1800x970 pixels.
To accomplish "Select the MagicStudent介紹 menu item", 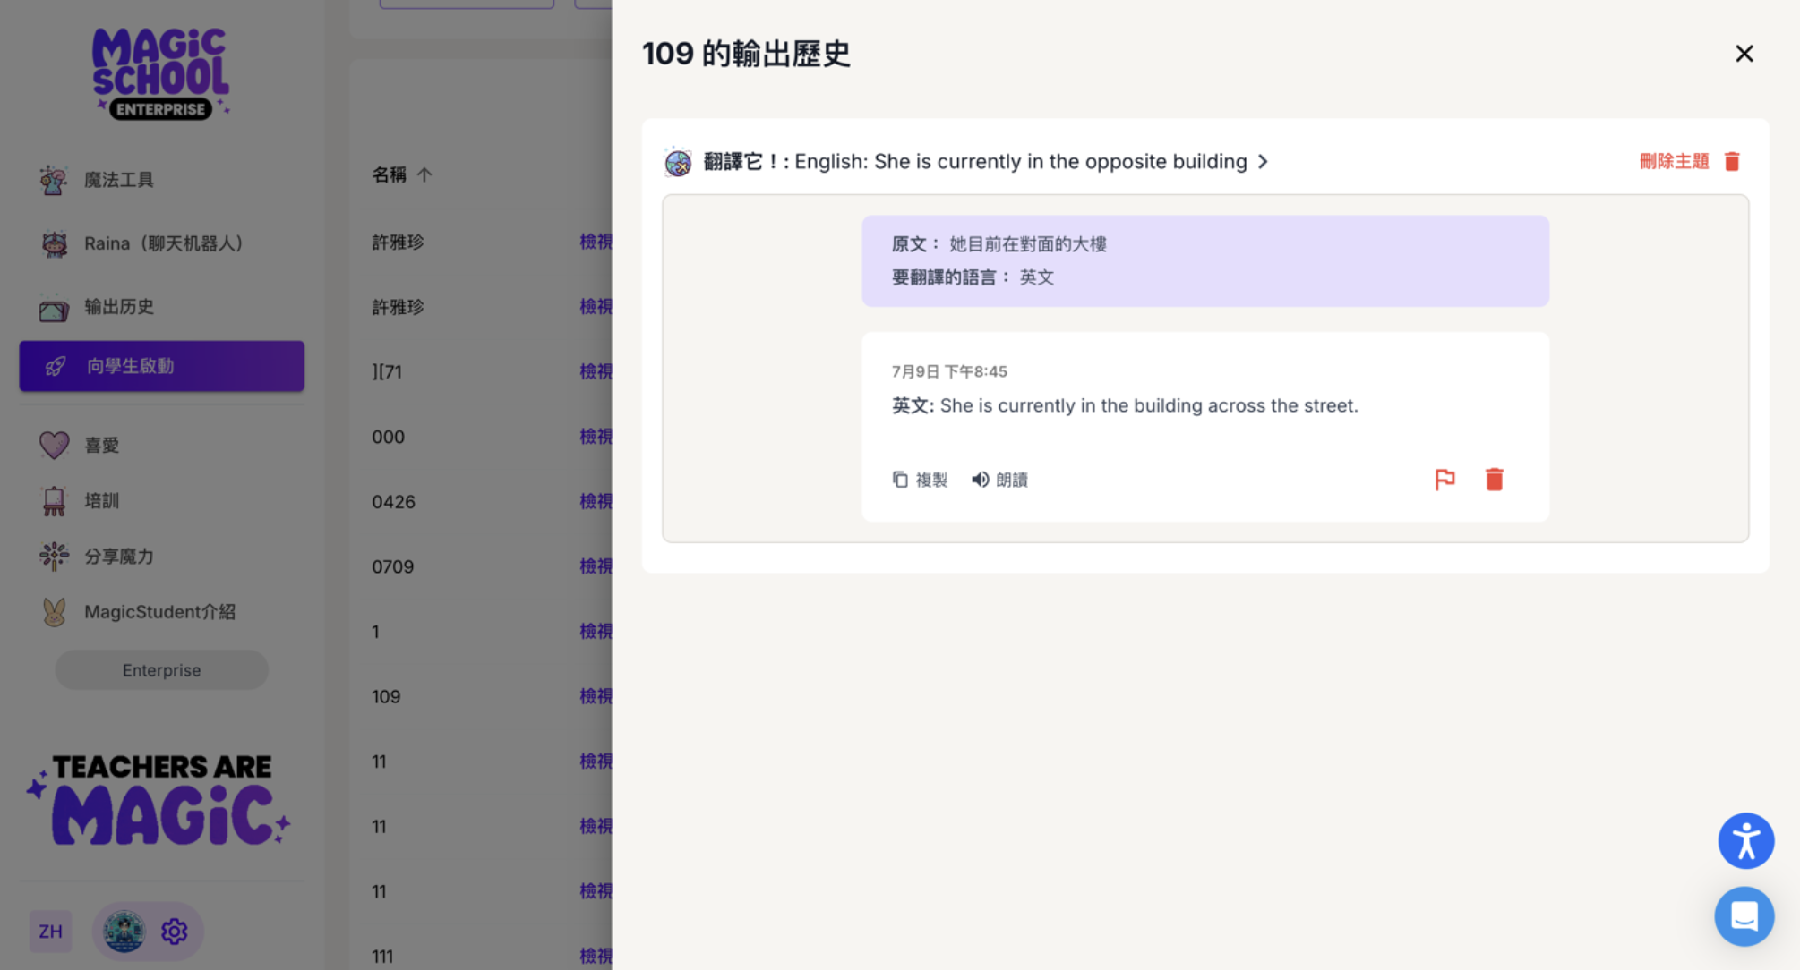I will (x=159, y=611).
